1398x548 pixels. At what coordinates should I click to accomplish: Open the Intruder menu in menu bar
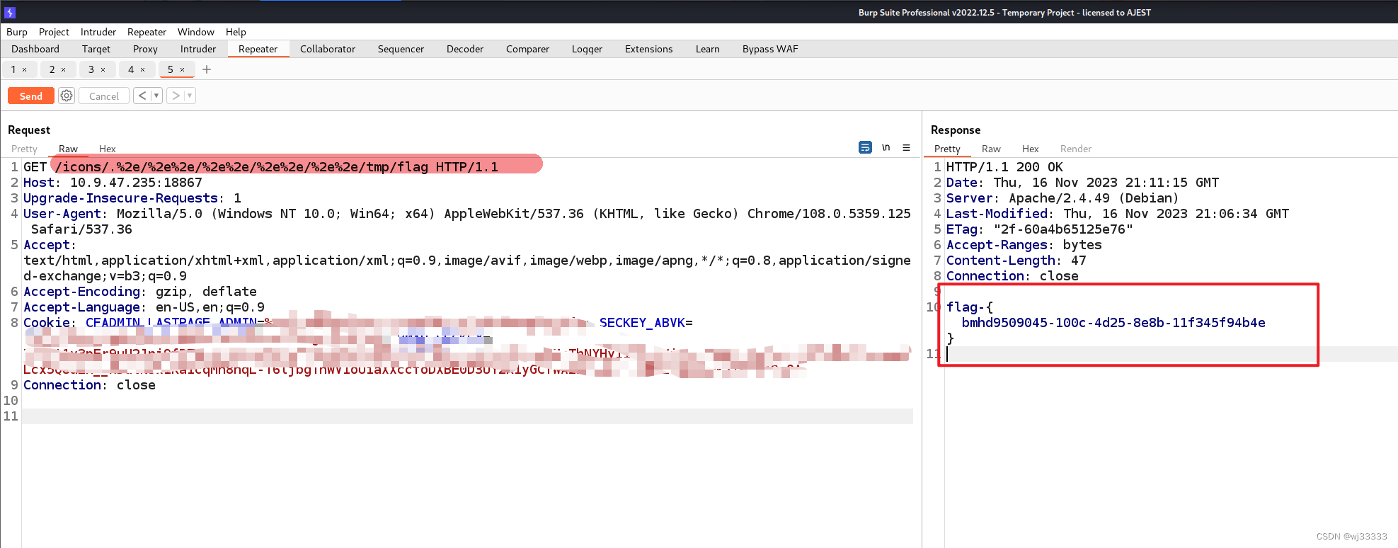98,32
